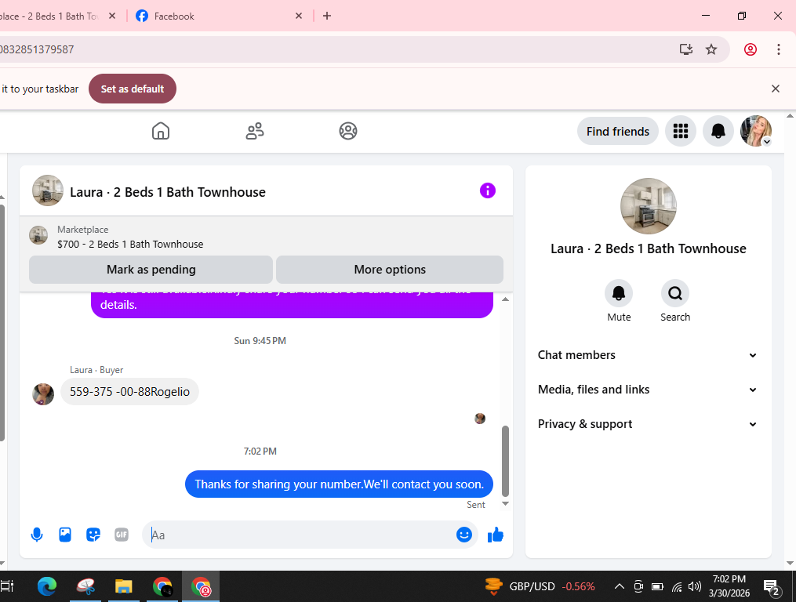The height and width of the screenshot is (602, 796).
Task: Search in conversation using the magnifier icon
Action: 675,293
